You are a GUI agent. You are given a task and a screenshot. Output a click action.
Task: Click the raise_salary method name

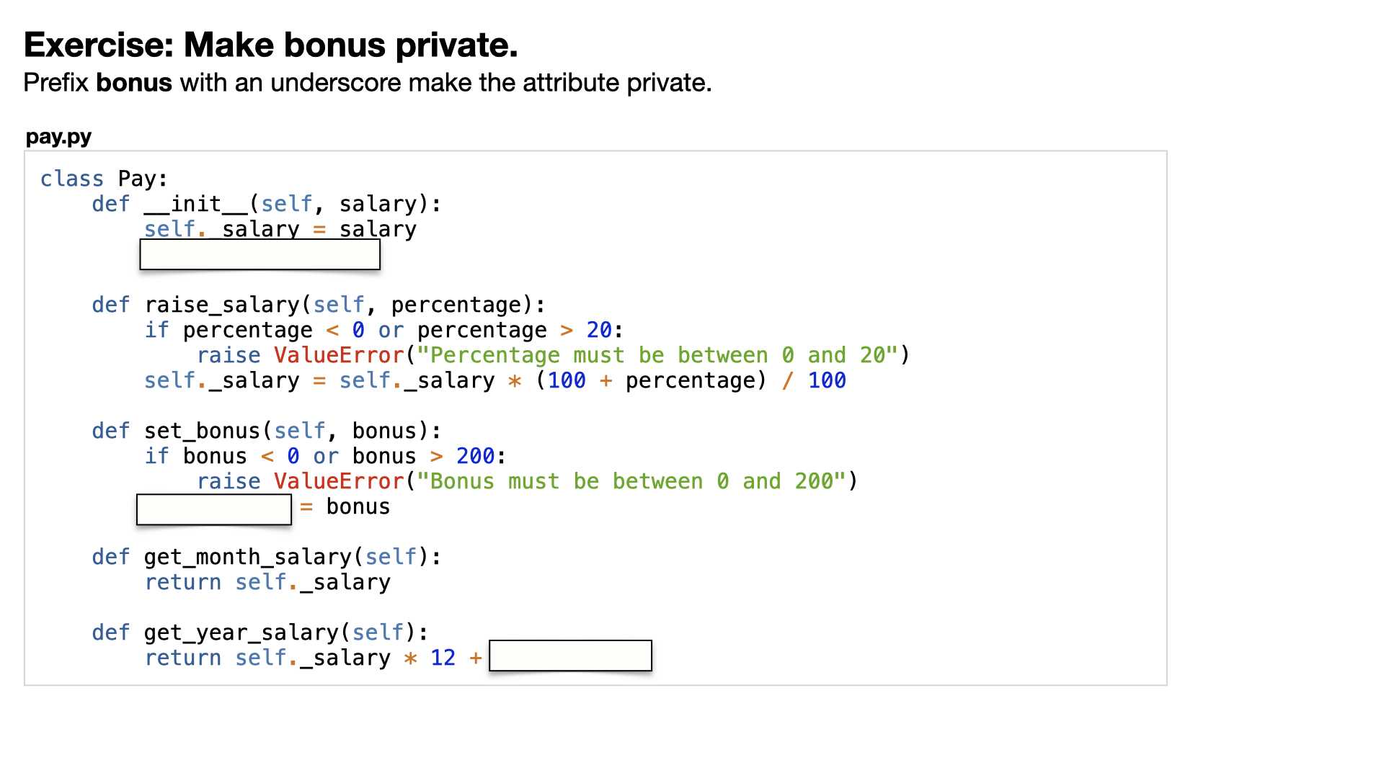[x=221, y=305]
